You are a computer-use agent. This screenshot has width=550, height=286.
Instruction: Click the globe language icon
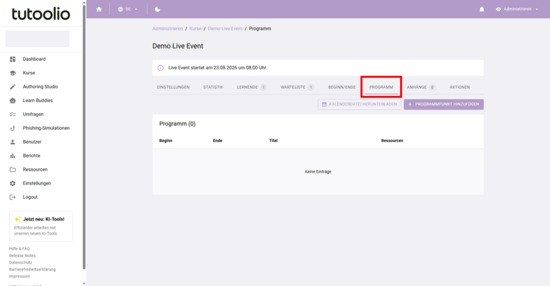pyautogui.click(x=120, y=9)
